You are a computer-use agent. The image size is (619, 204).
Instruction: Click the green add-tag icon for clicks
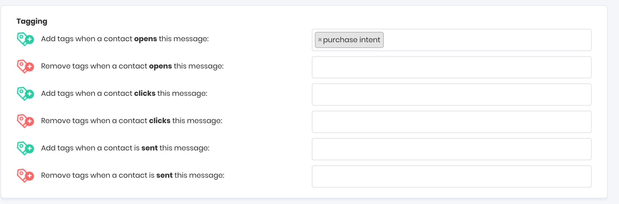click(x=25, y=94)
